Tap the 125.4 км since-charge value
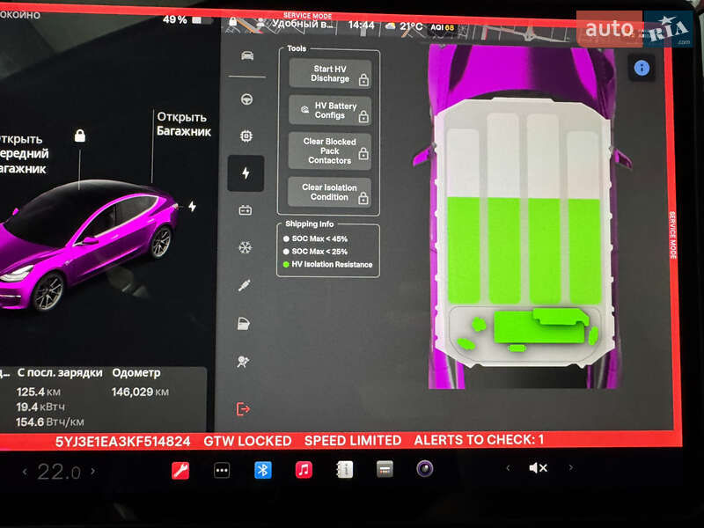704x528 pixels. tap(39, 392)
